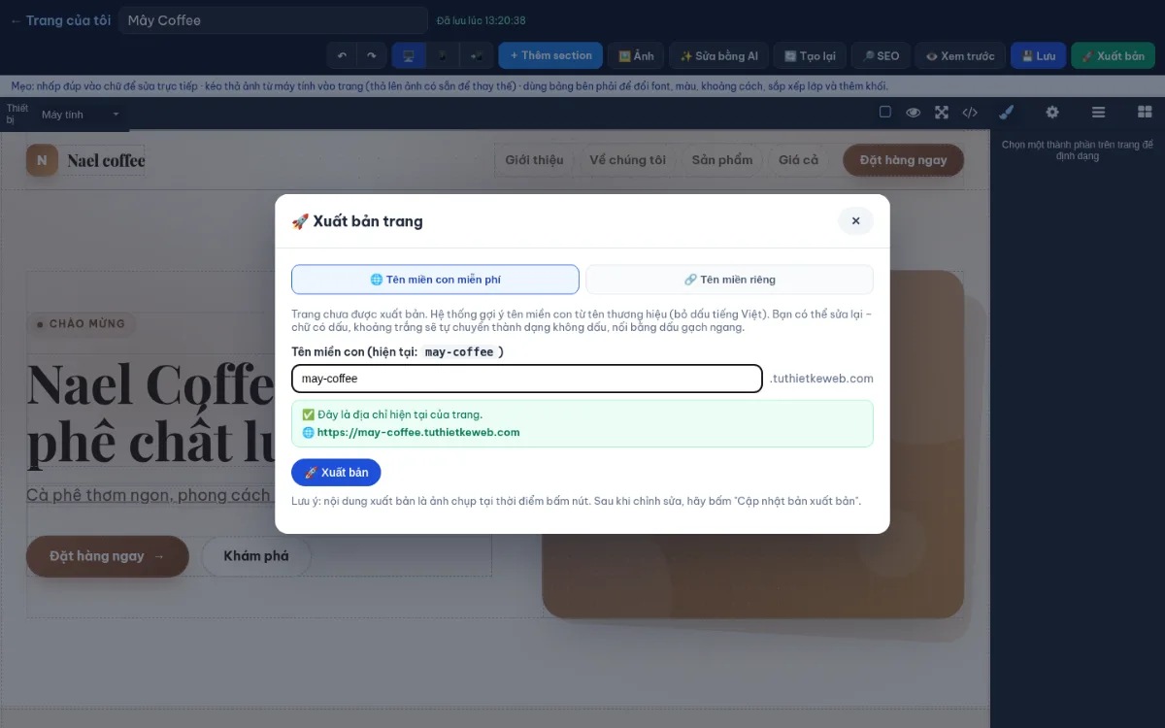Open the paintbrush style panel
Image resolution: width=1165 pixels, height=728 pixels.
1006,113
